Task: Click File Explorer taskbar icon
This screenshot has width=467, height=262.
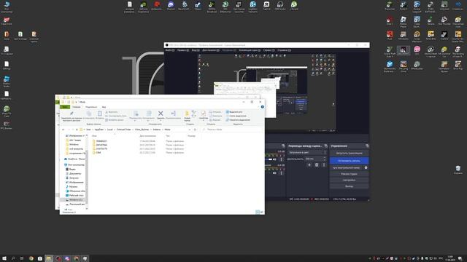Action: pos(49,258)
